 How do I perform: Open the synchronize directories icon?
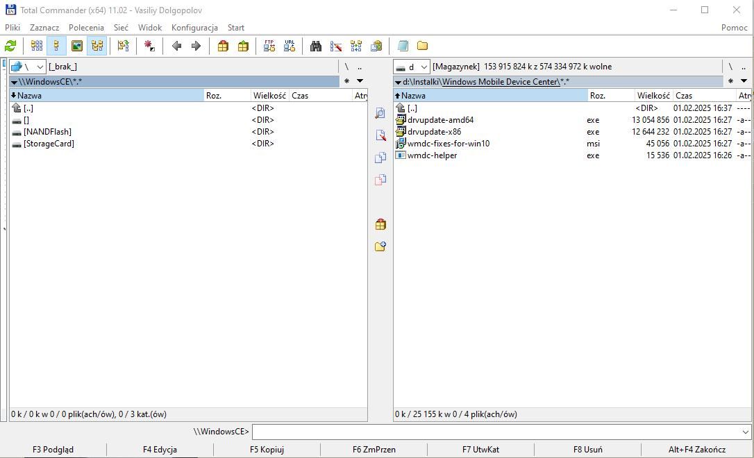pyautogui.click(x=356, y=46)
